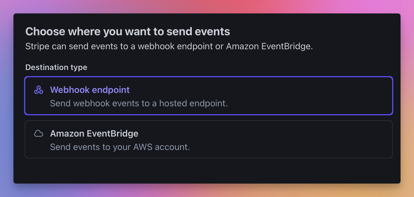
Task: Click the Amazon EventBridge title text
Action: pyautogui.click(x=94, y=133)
